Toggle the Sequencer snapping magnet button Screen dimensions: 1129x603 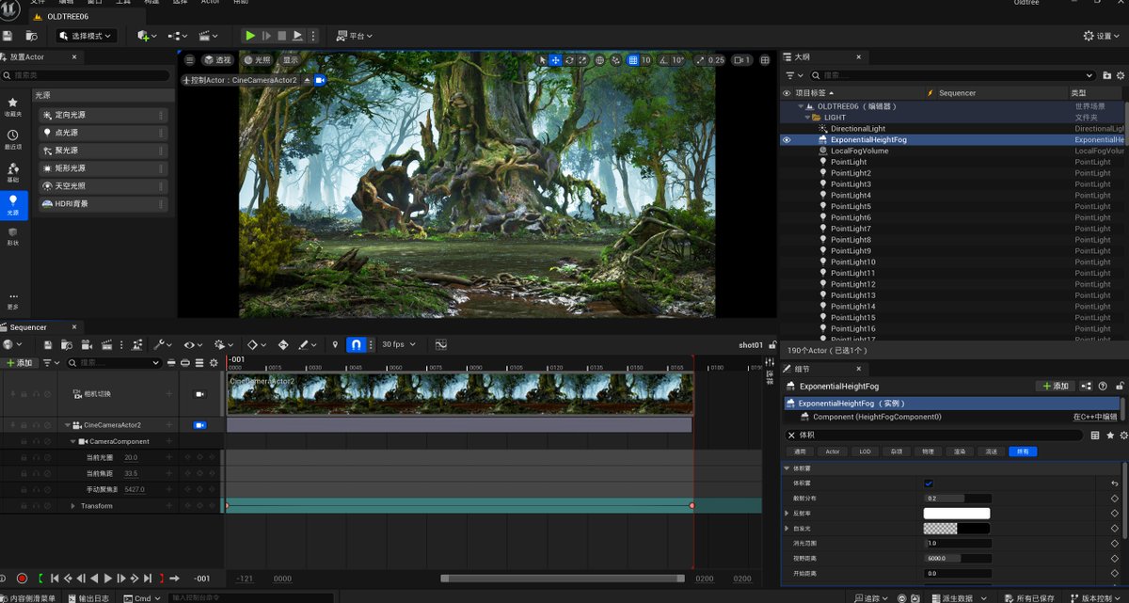click(x=357, y=345)
